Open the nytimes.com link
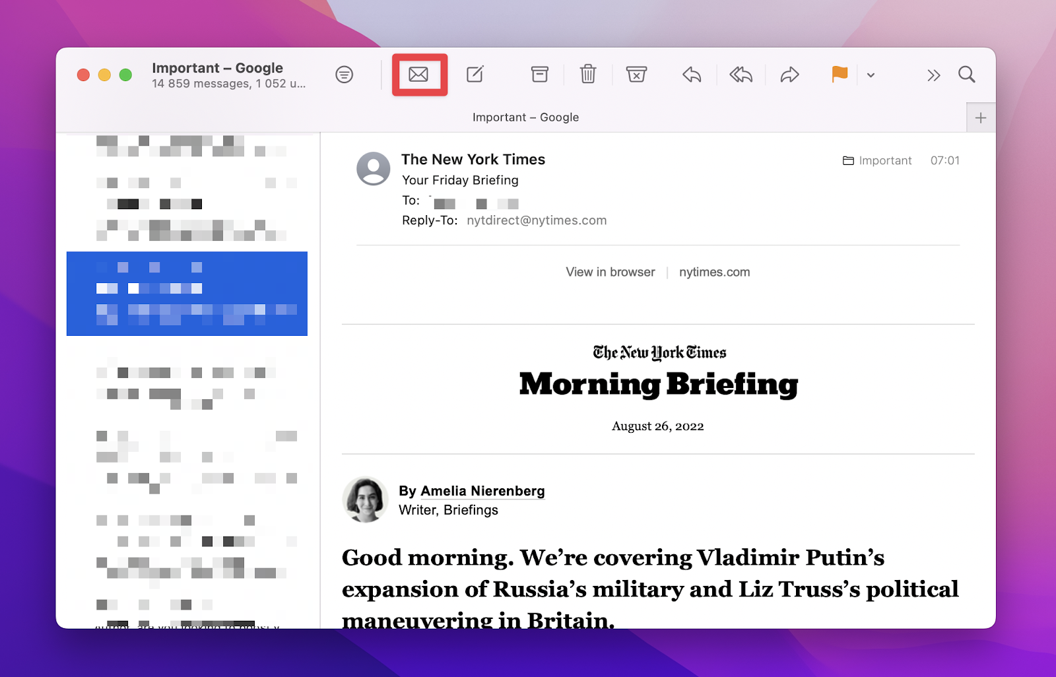 coord(715,272)
